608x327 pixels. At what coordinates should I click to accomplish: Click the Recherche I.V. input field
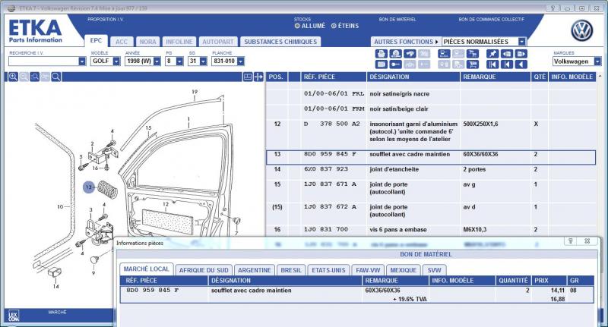pos(43,61)
